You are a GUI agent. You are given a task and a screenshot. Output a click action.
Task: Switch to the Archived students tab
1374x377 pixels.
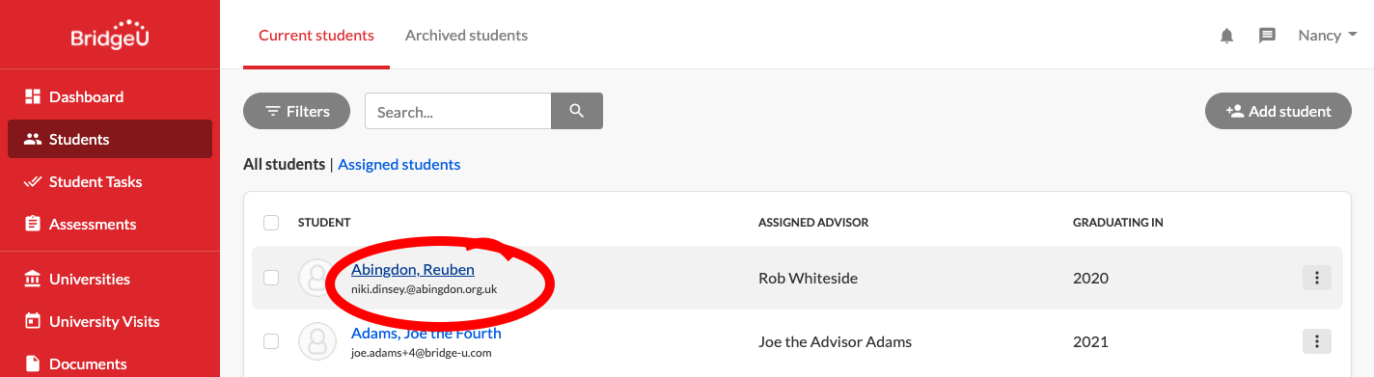click(x=466, y=36)
